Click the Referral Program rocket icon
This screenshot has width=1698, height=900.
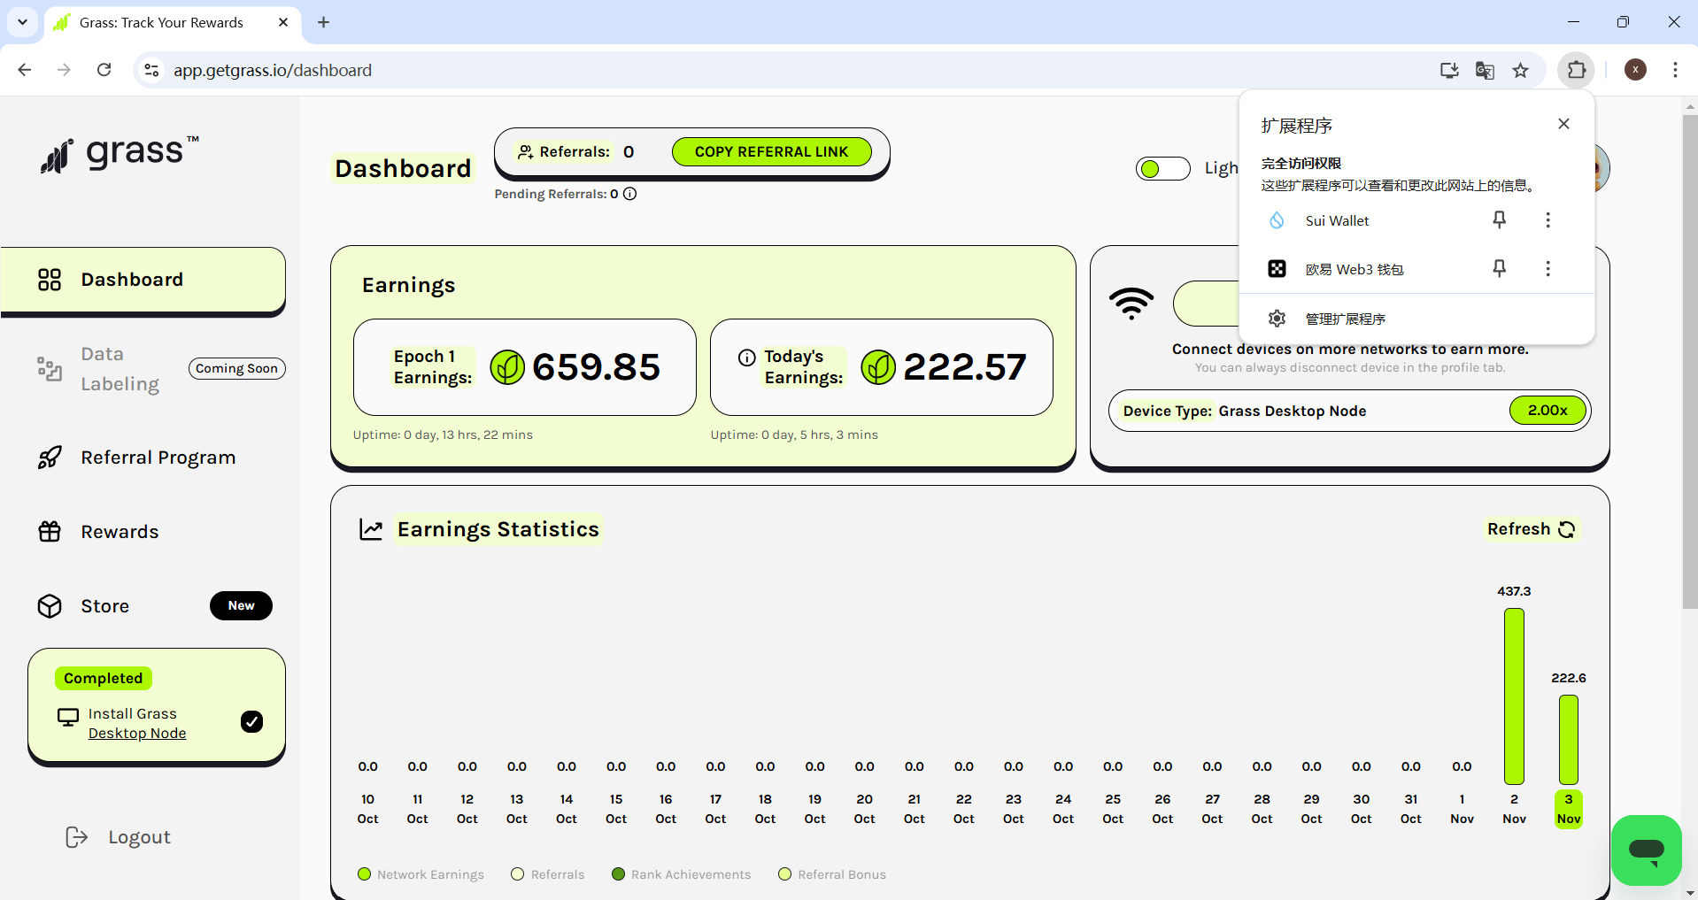click(x=50, y=458)
